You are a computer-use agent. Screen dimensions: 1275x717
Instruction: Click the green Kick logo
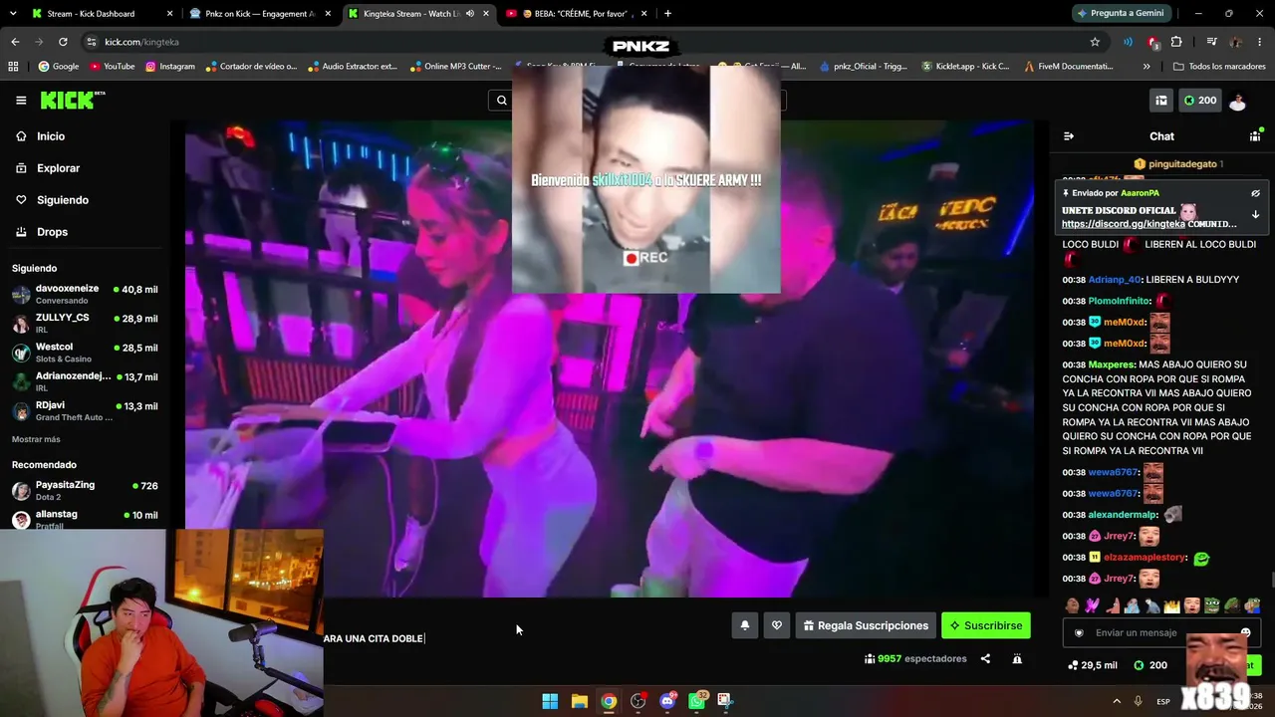pyautogui.click(x=72, y=100)
